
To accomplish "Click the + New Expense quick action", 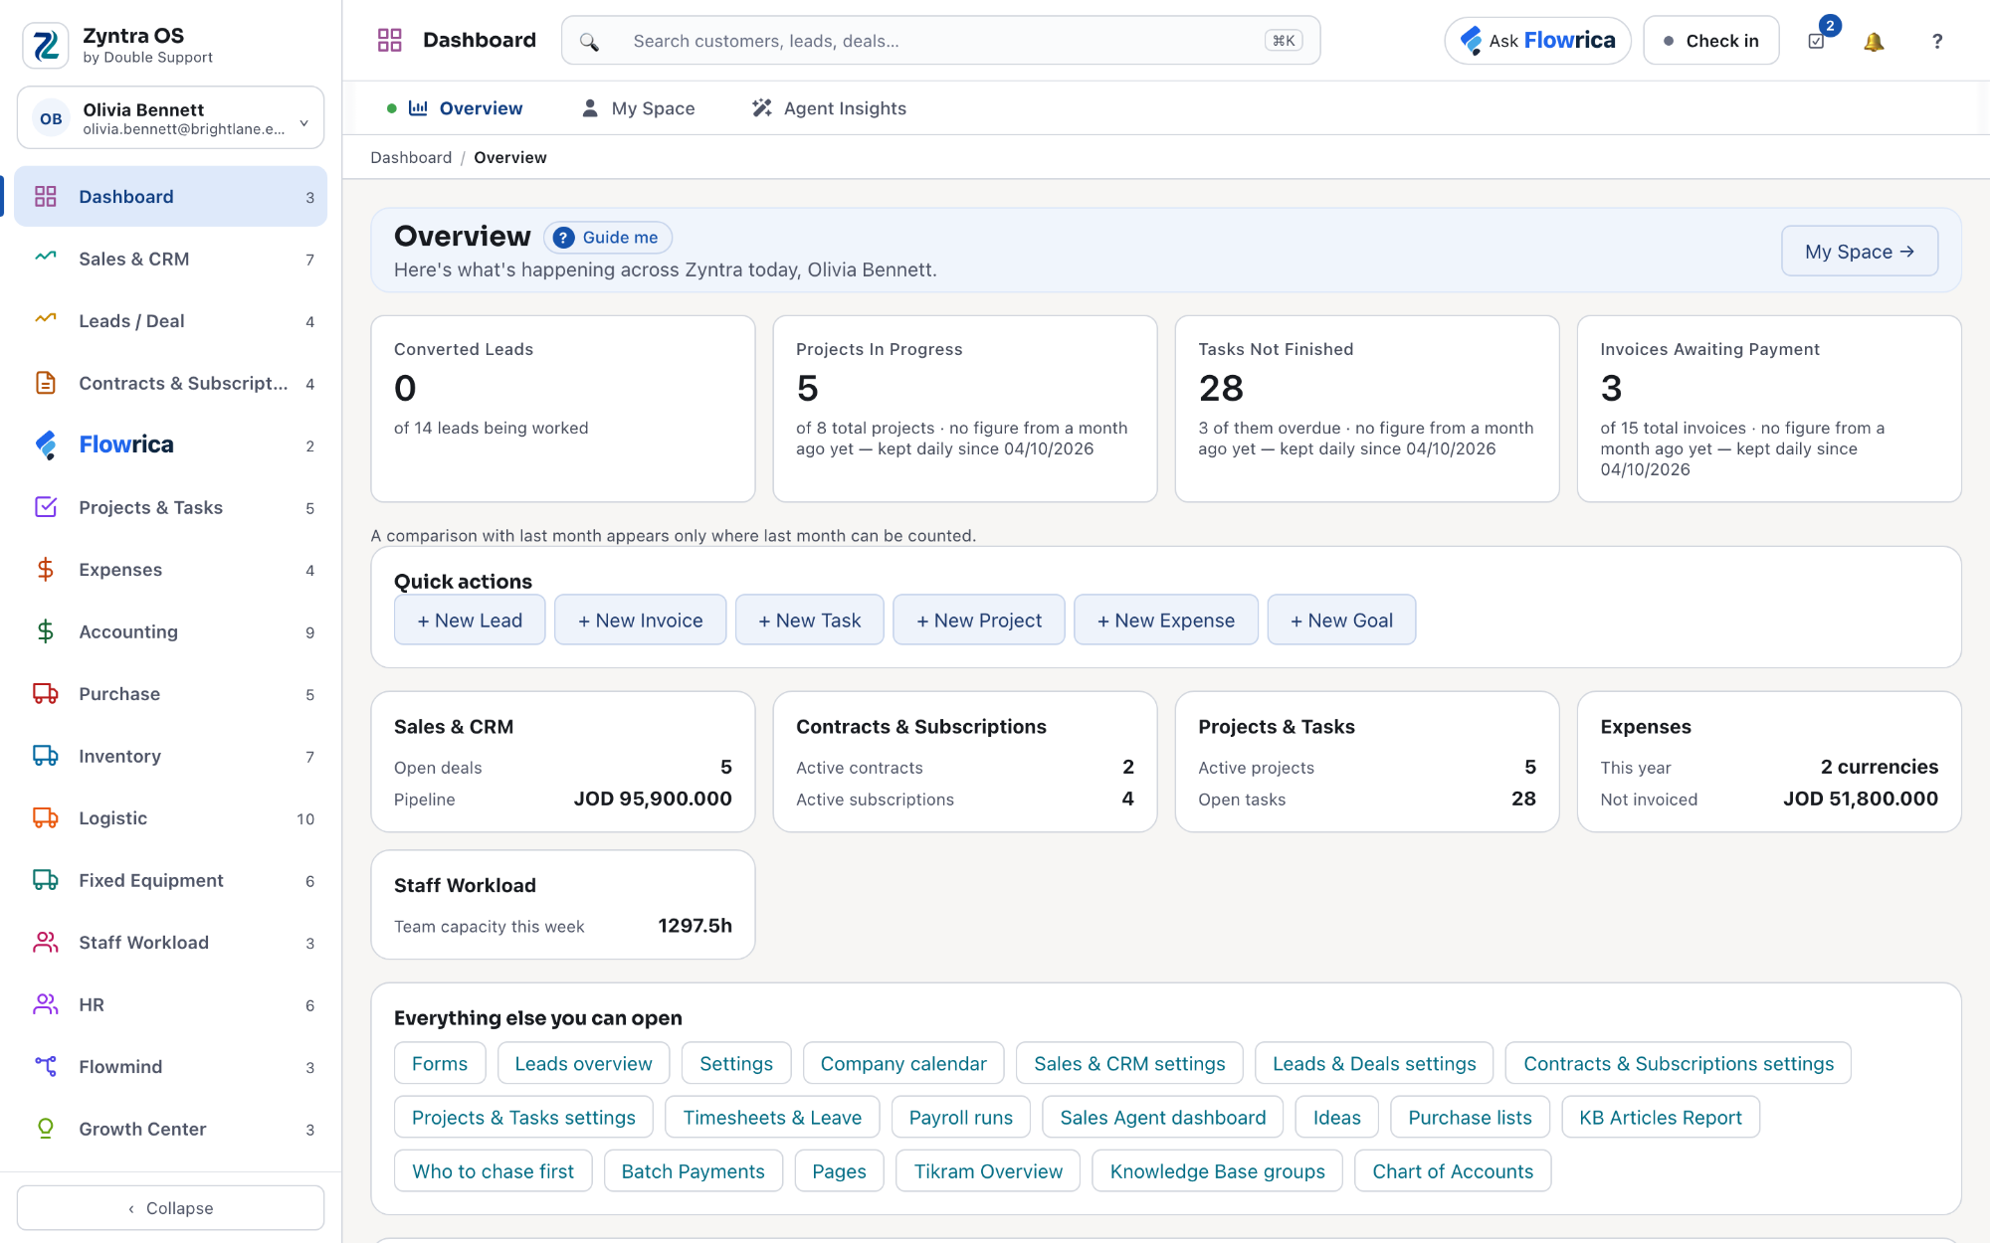I will (1166, 621).
